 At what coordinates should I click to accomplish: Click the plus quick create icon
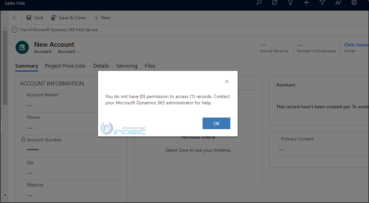pos(306,3)
